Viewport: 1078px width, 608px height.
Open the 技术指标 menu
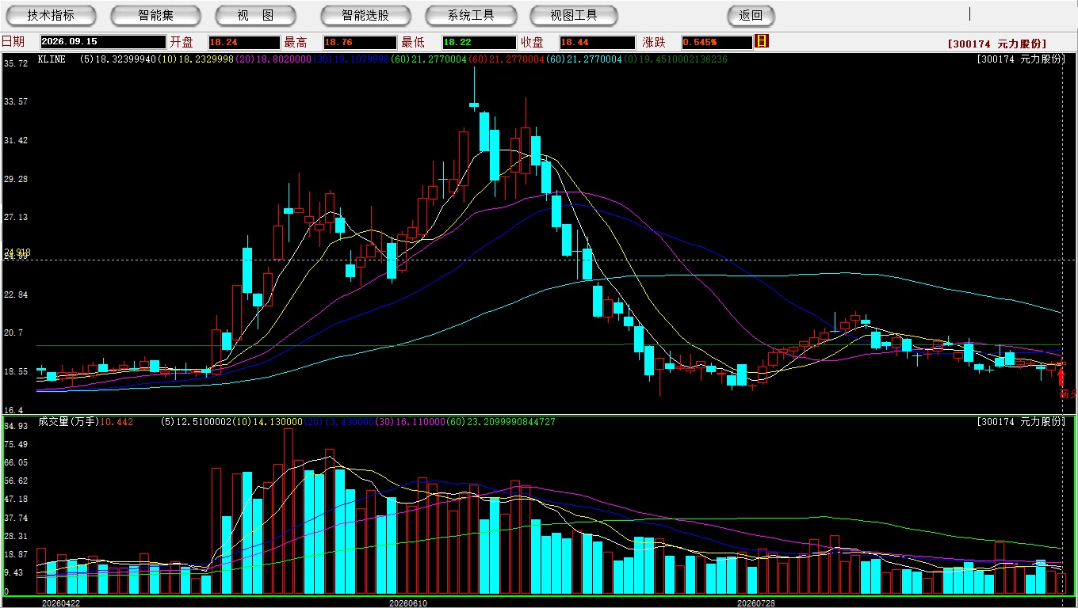[51, 15]
